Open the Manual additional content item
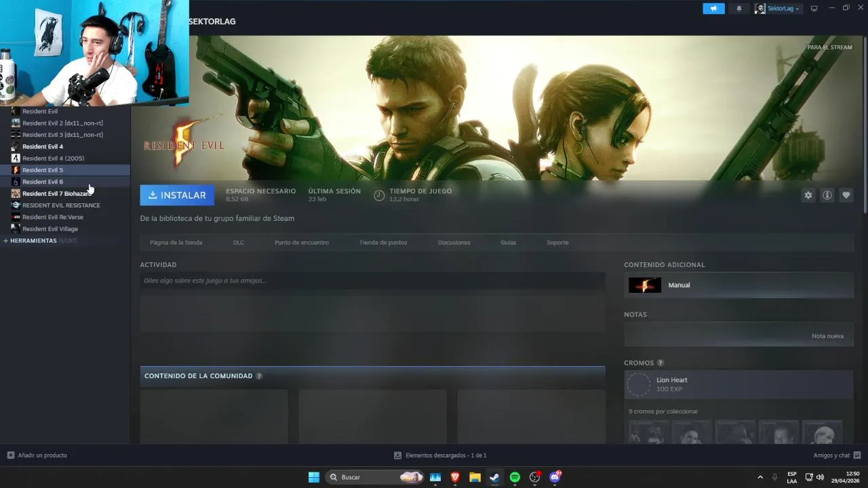Viewport: 868px width, 488px height. [x=738, y=285]
